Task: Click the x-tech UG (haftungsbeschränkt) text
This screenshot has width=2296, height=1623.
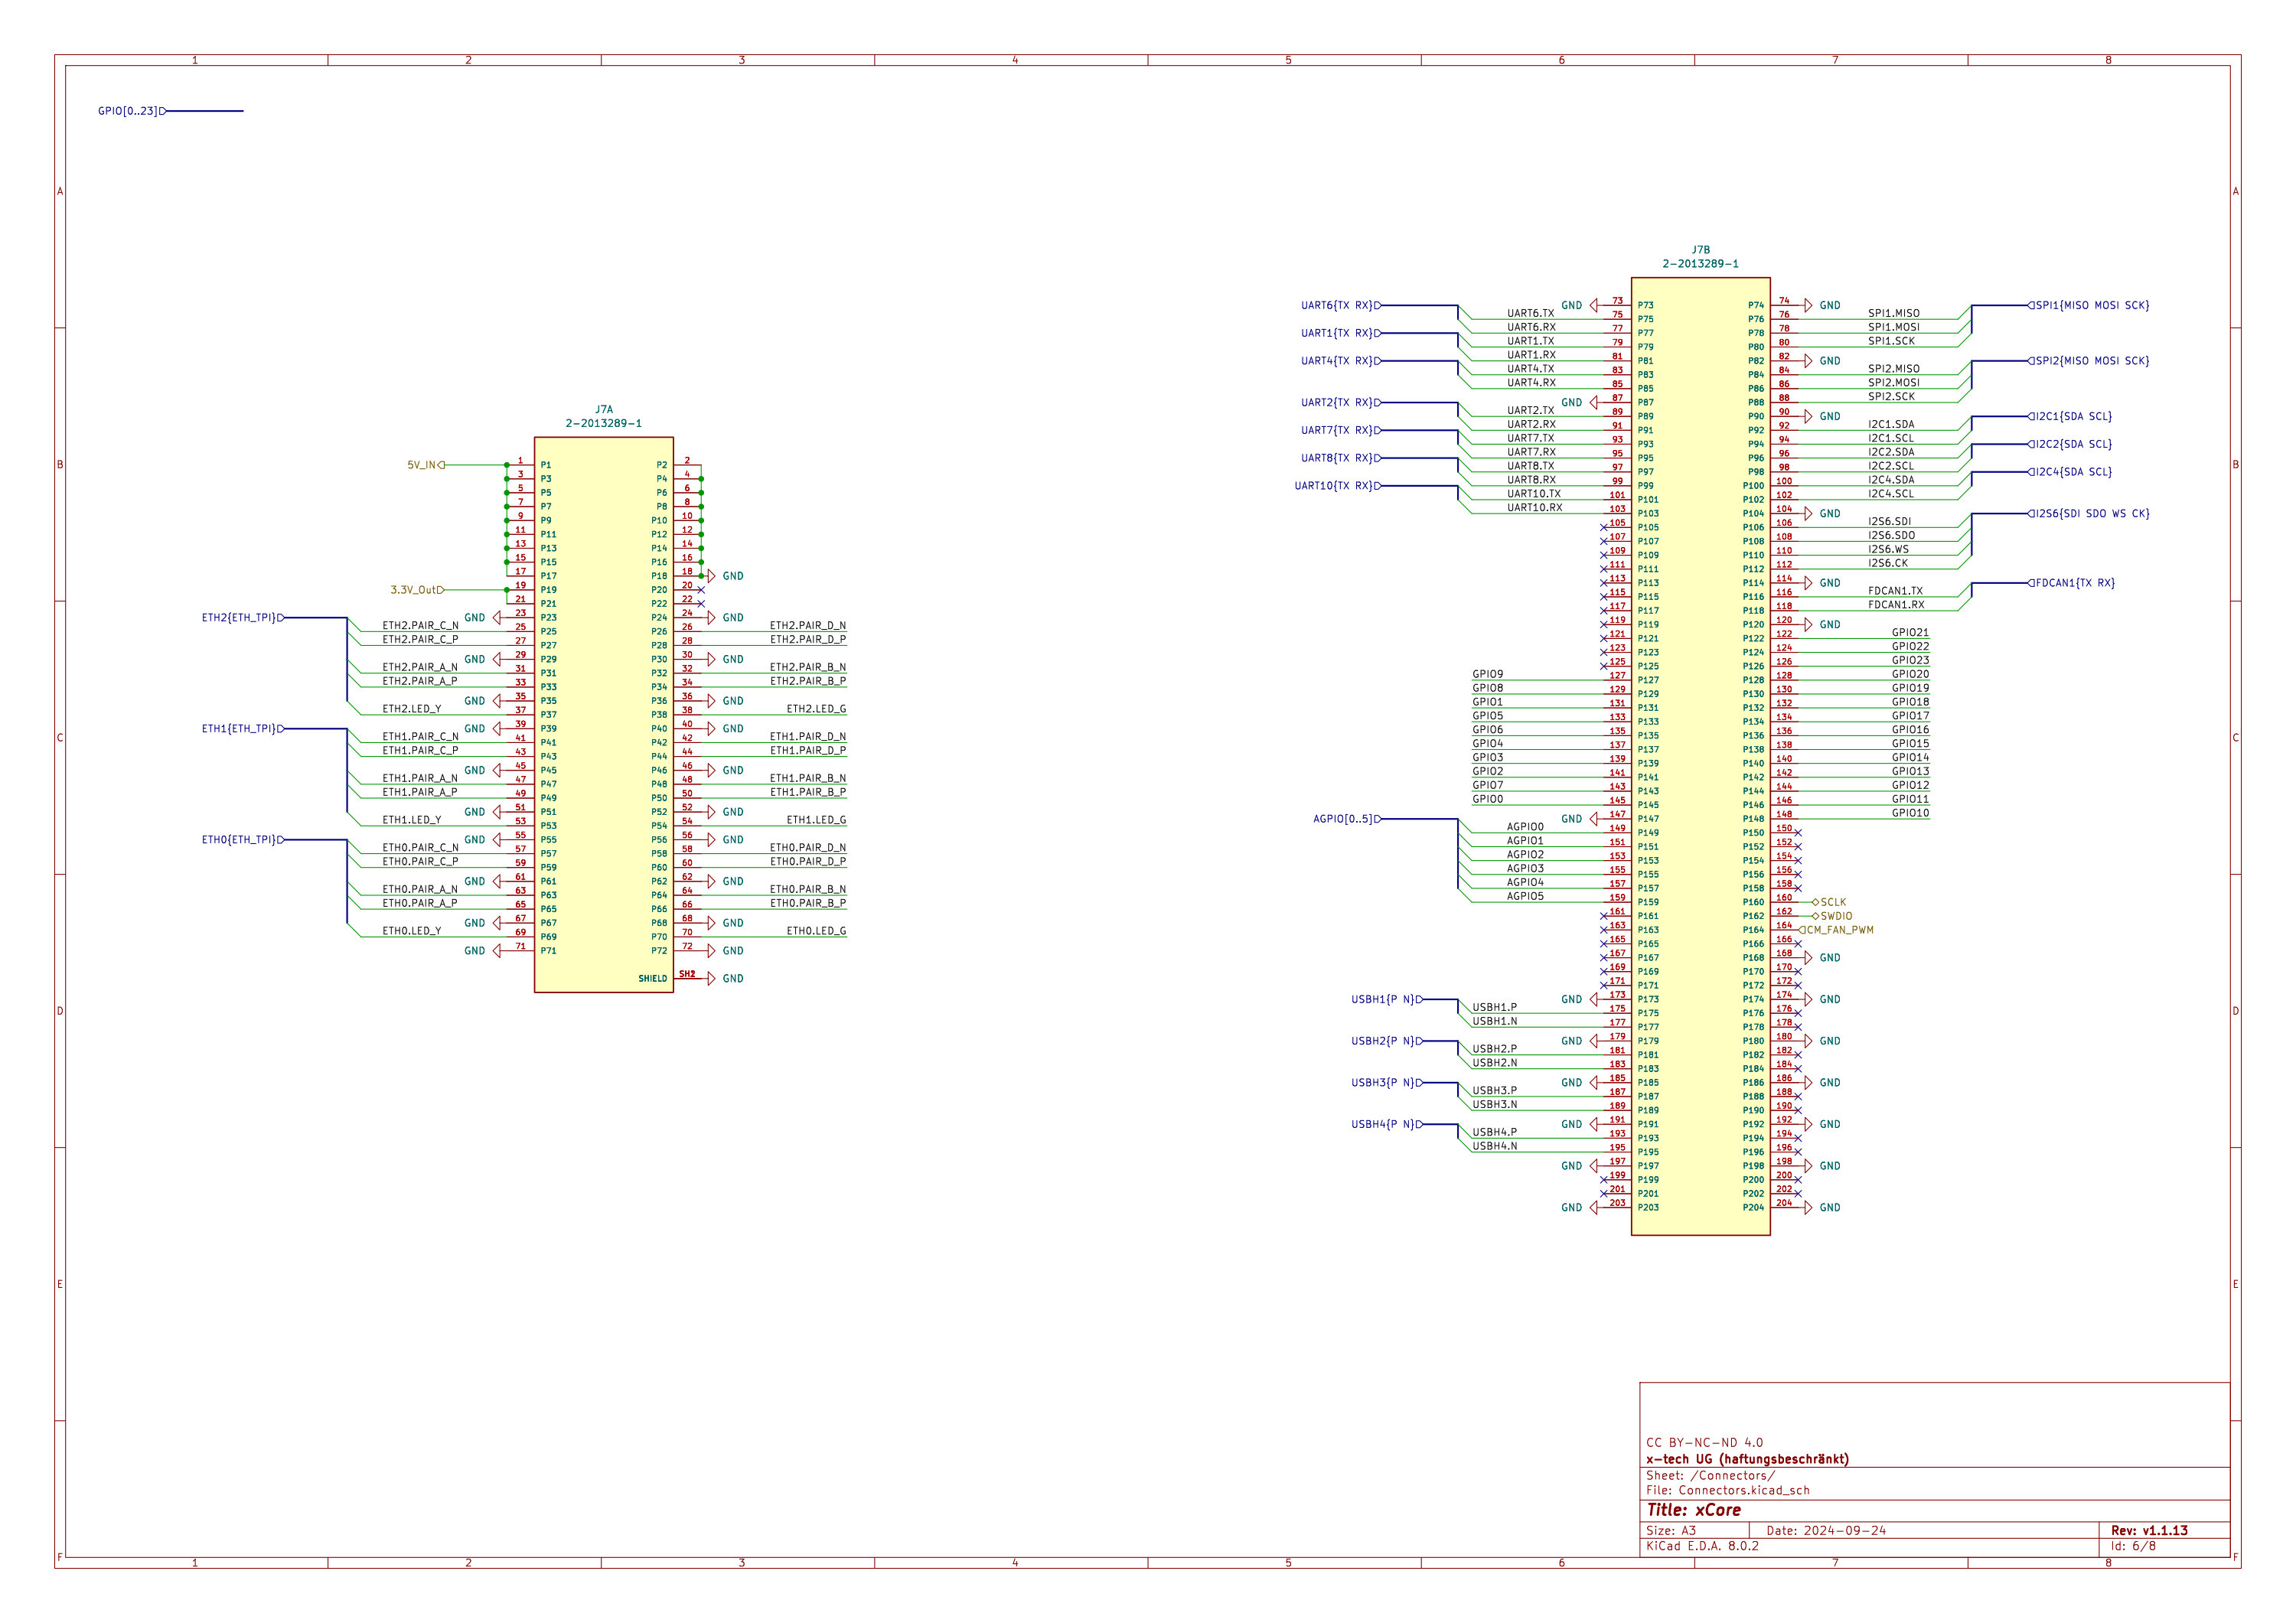Action: [1748, 1459]
